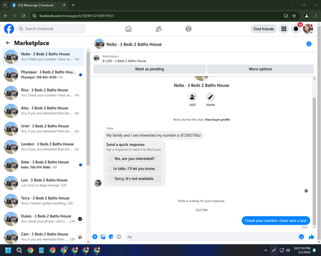Screen dimensions: 321x256
Task: Open a new browser tab
Action: [x=73, y=5]
